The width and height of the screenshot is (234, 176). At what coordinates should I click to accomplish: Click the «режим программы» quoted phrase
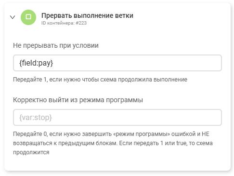[x=142, y=134]
